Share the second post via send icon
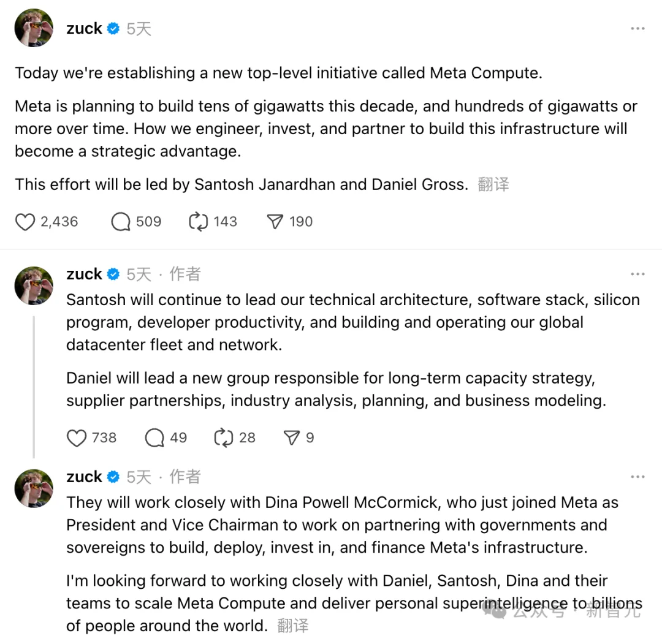Screen dimensions: 662x636 click(x=291, y=438)
